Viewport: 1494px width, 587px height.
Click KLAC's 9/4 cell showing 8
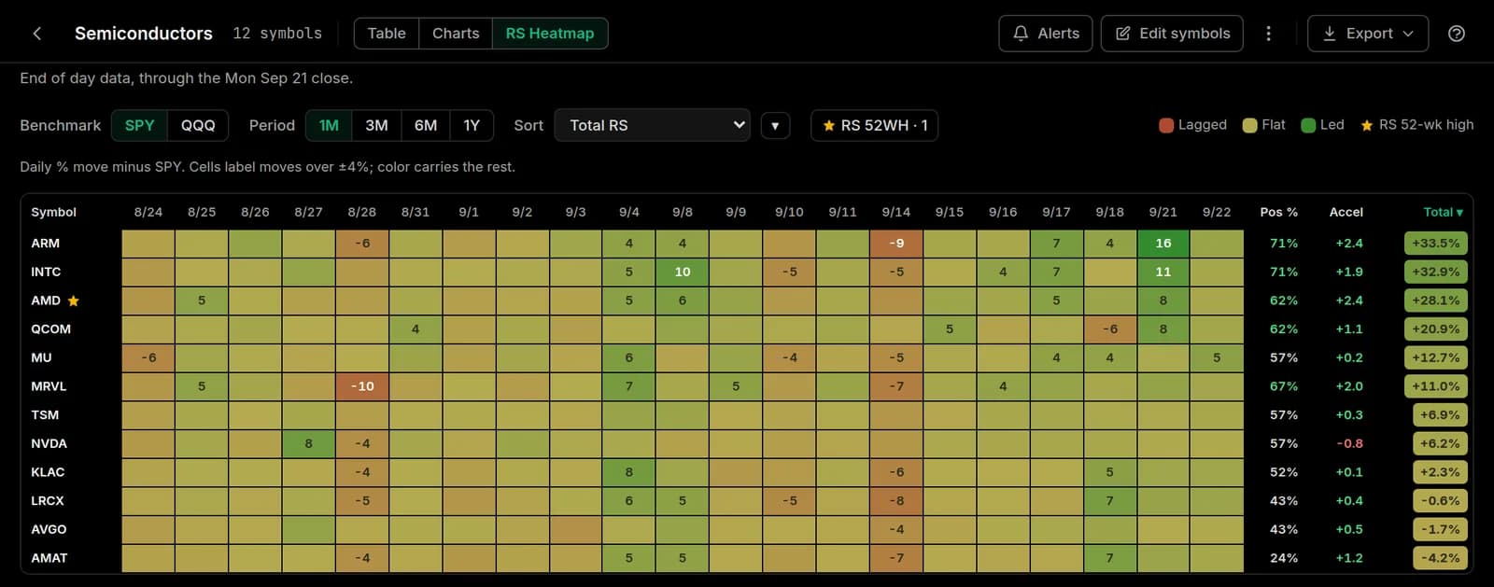click(629, 472)
